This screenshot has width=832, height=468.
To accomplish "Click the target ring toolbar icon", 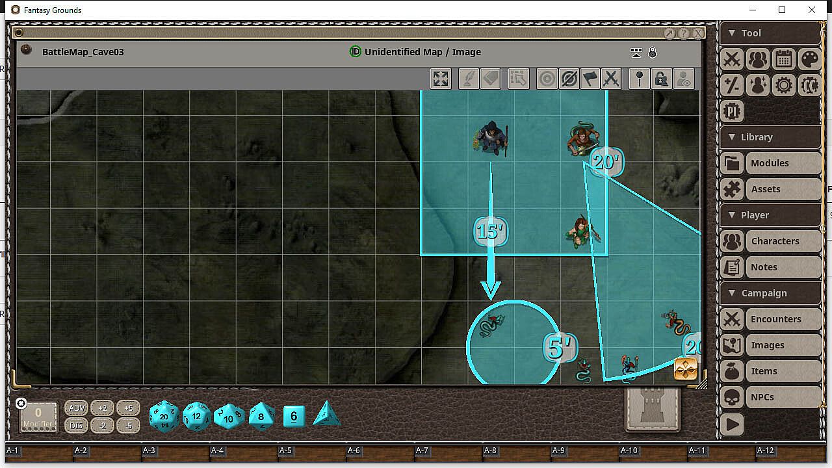I will pos(547,79).
